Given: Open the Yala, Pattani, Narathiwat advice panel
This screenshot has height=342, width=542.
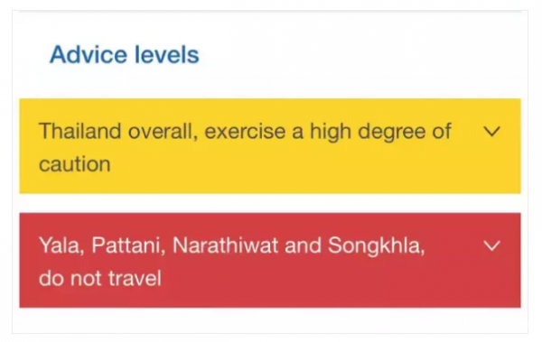Looking at the screenshot, I should pos(270,260).
